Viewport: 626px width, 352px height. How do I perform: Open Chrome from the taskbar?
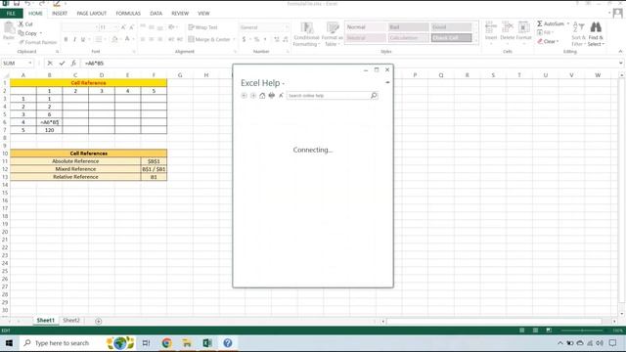(x=166, y=343)
